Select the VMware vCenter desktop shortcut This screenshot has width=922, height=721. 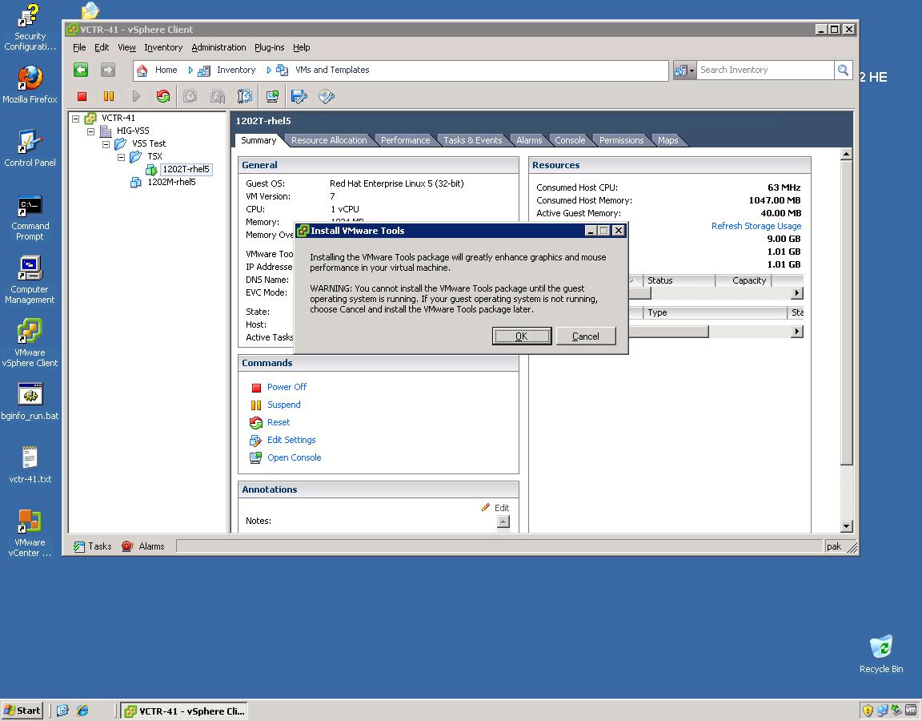(x=30, y=533)
